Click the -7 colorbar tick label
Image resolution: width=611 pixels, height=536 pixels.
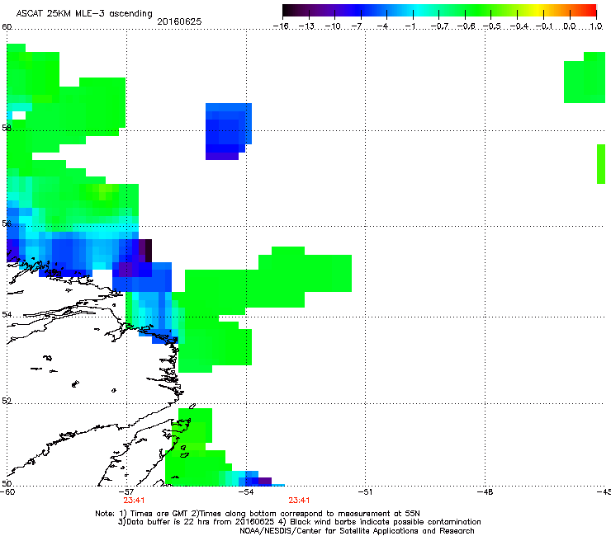pyautogui.click(x=357, y=26)
